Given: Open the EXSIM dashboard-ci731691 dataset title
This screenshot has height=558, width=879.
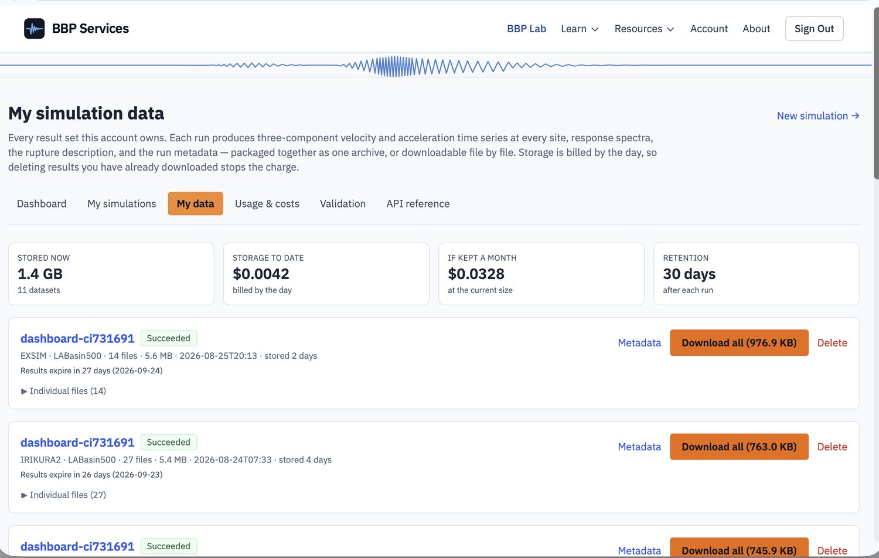Looking at the screenshot, I should click(x=77, y=338).
